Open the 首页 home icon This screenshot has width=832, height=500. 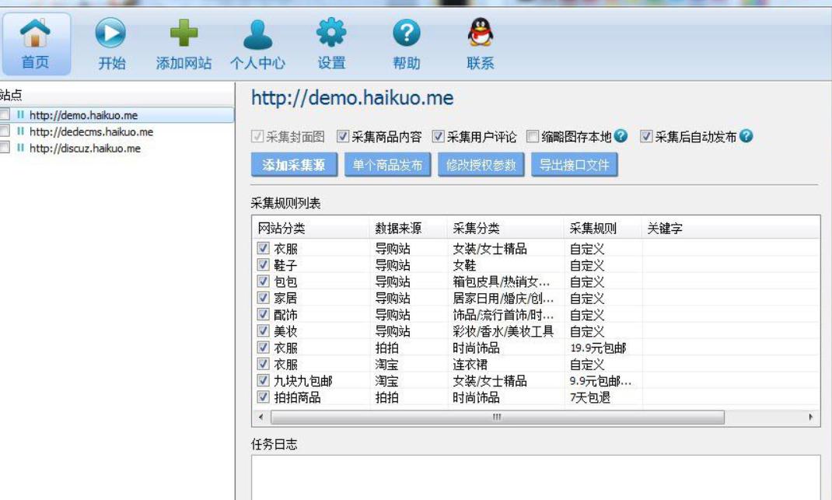click(x=35, y=33)
